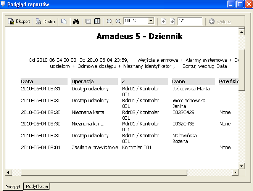The height and width of the screenshot is (191, 253).
Task: Go to previous page arrow
Action: pyautogui.click(x=163, y=21)
